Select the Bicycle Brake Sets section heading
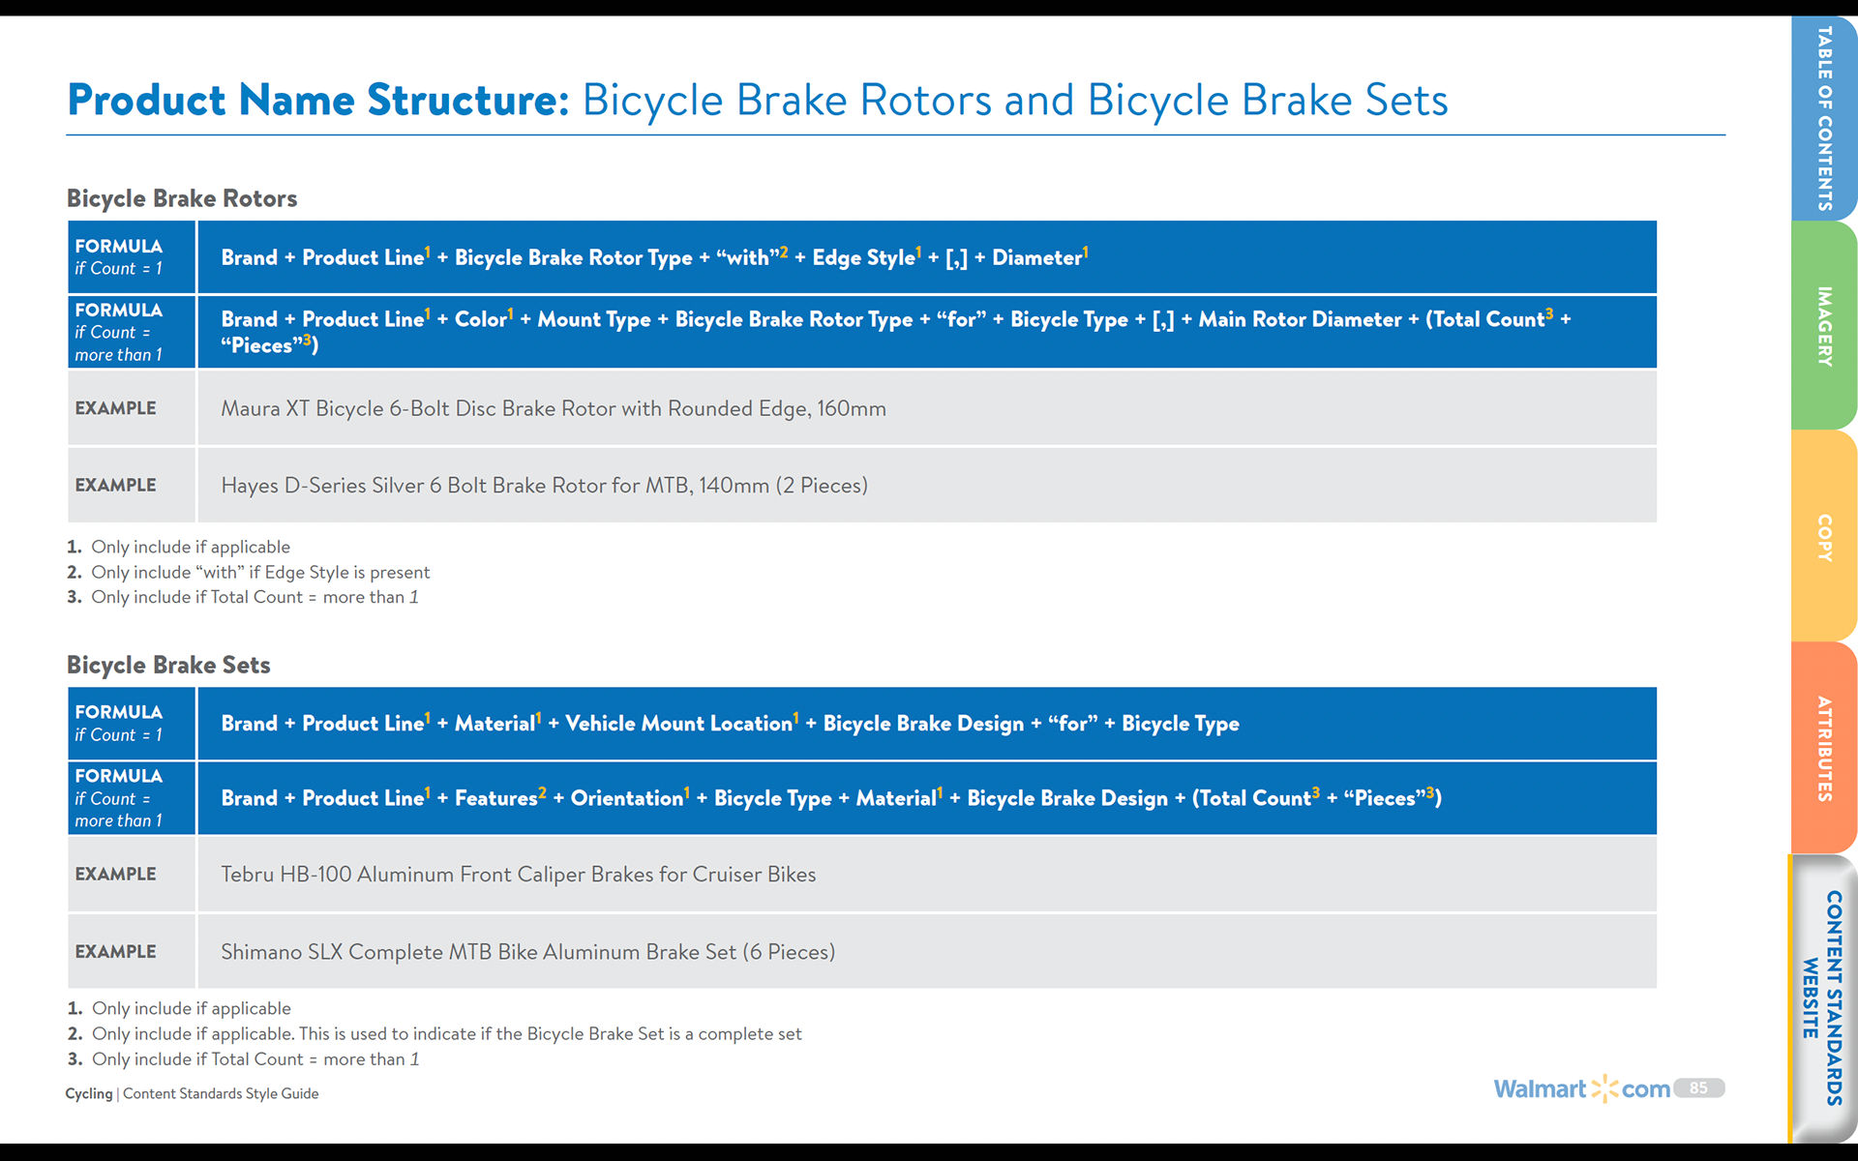The width and height of the screenshot is (1858, 1161). 168,665
